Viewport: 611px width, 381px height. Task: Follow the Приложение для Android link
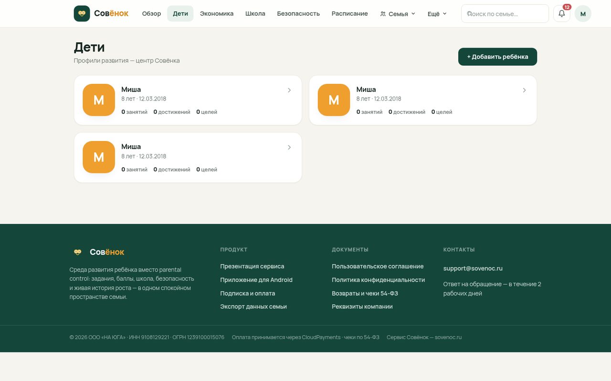[256, 280]
